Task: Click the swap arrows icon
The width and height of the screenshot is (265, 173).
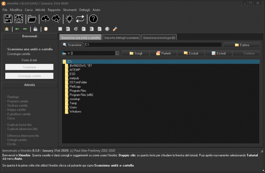Action: (x=80, y=19)
